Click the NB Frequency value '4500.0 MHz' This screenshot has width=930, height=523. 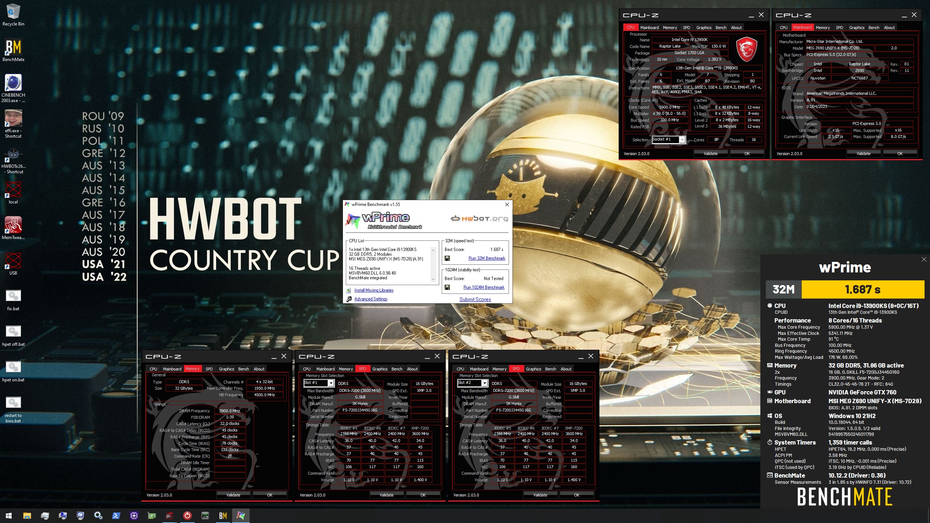pos(264,395)
